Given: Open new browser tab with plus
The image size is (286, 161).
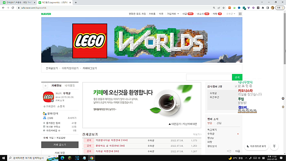Looking at the screenshot, I should 76,3.
